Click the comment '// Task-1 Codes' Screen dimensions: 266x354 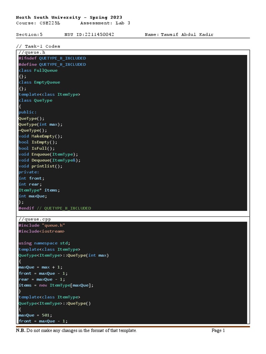pos(38,46)
